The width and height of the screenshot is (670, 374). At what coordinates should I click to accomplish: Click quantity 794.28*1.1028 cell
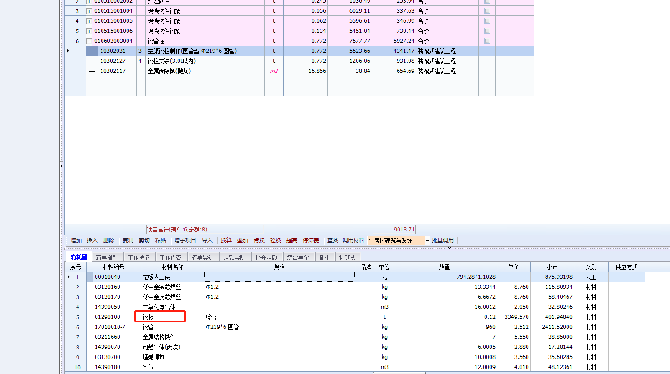point(445,277)
